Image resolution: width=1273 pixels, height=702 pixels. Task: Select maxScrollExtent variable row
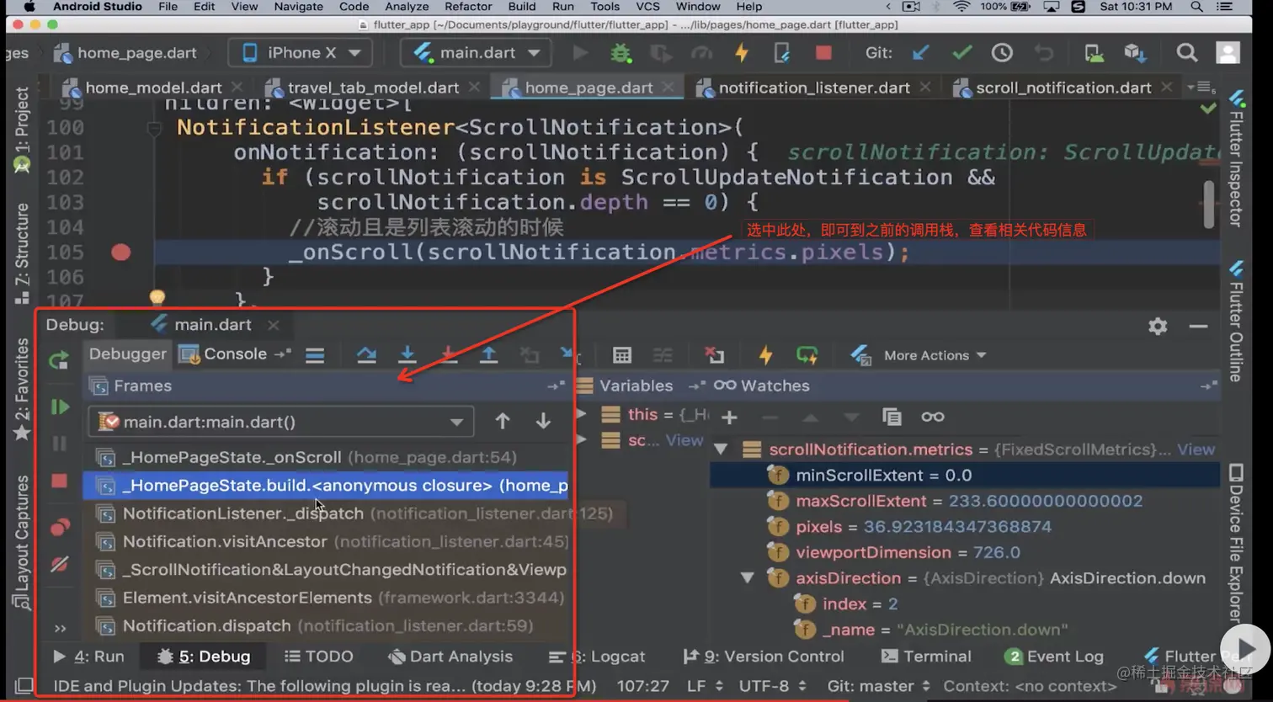tap(965, 501)
